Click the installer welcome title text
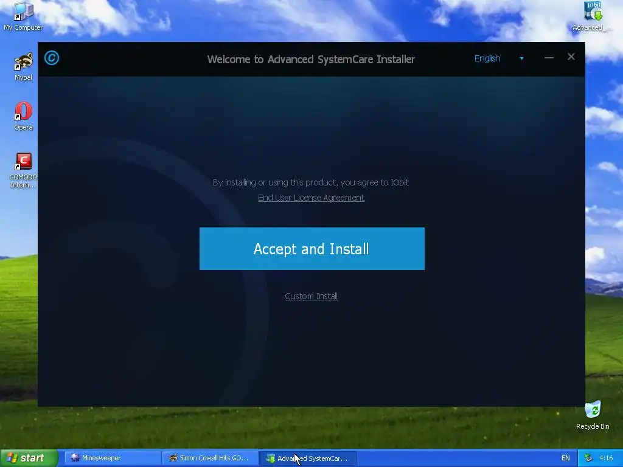Image resolution: width=623 pixels, height=467 pixels. pyautogui.click(x=311, y=59)
